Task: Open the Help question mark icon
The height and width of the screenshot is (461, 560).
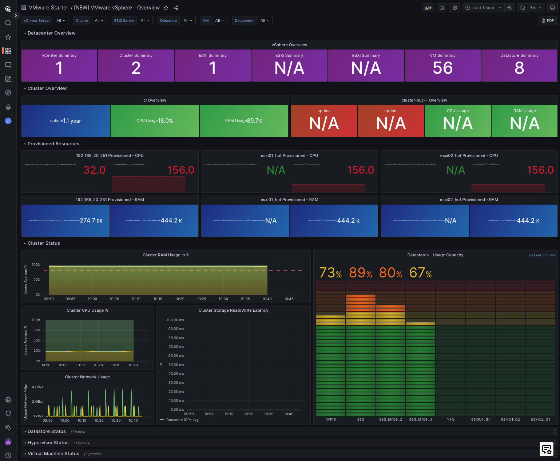Action: [8, 455]
